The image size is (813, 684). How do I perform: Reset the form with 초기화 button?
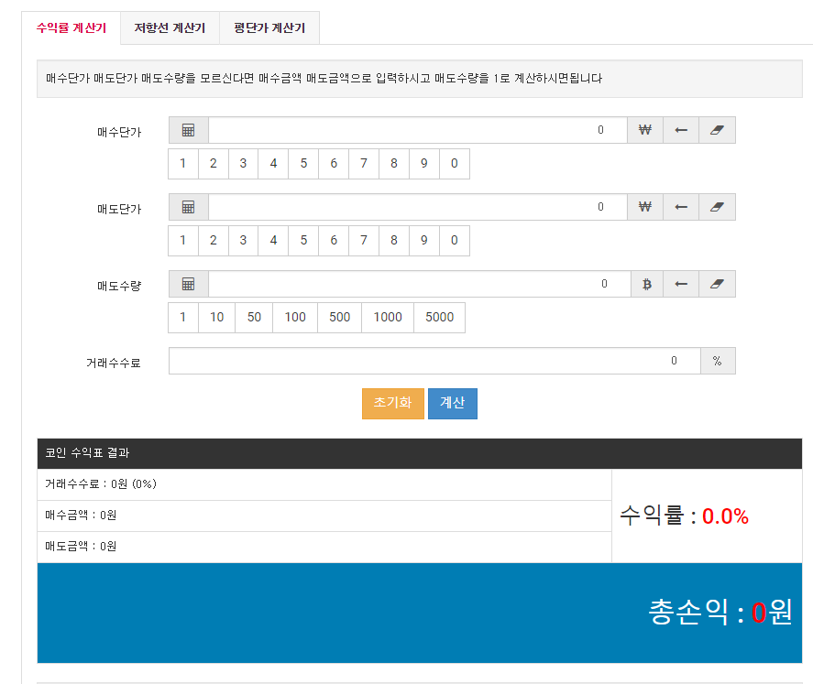[x=392, y=404]
